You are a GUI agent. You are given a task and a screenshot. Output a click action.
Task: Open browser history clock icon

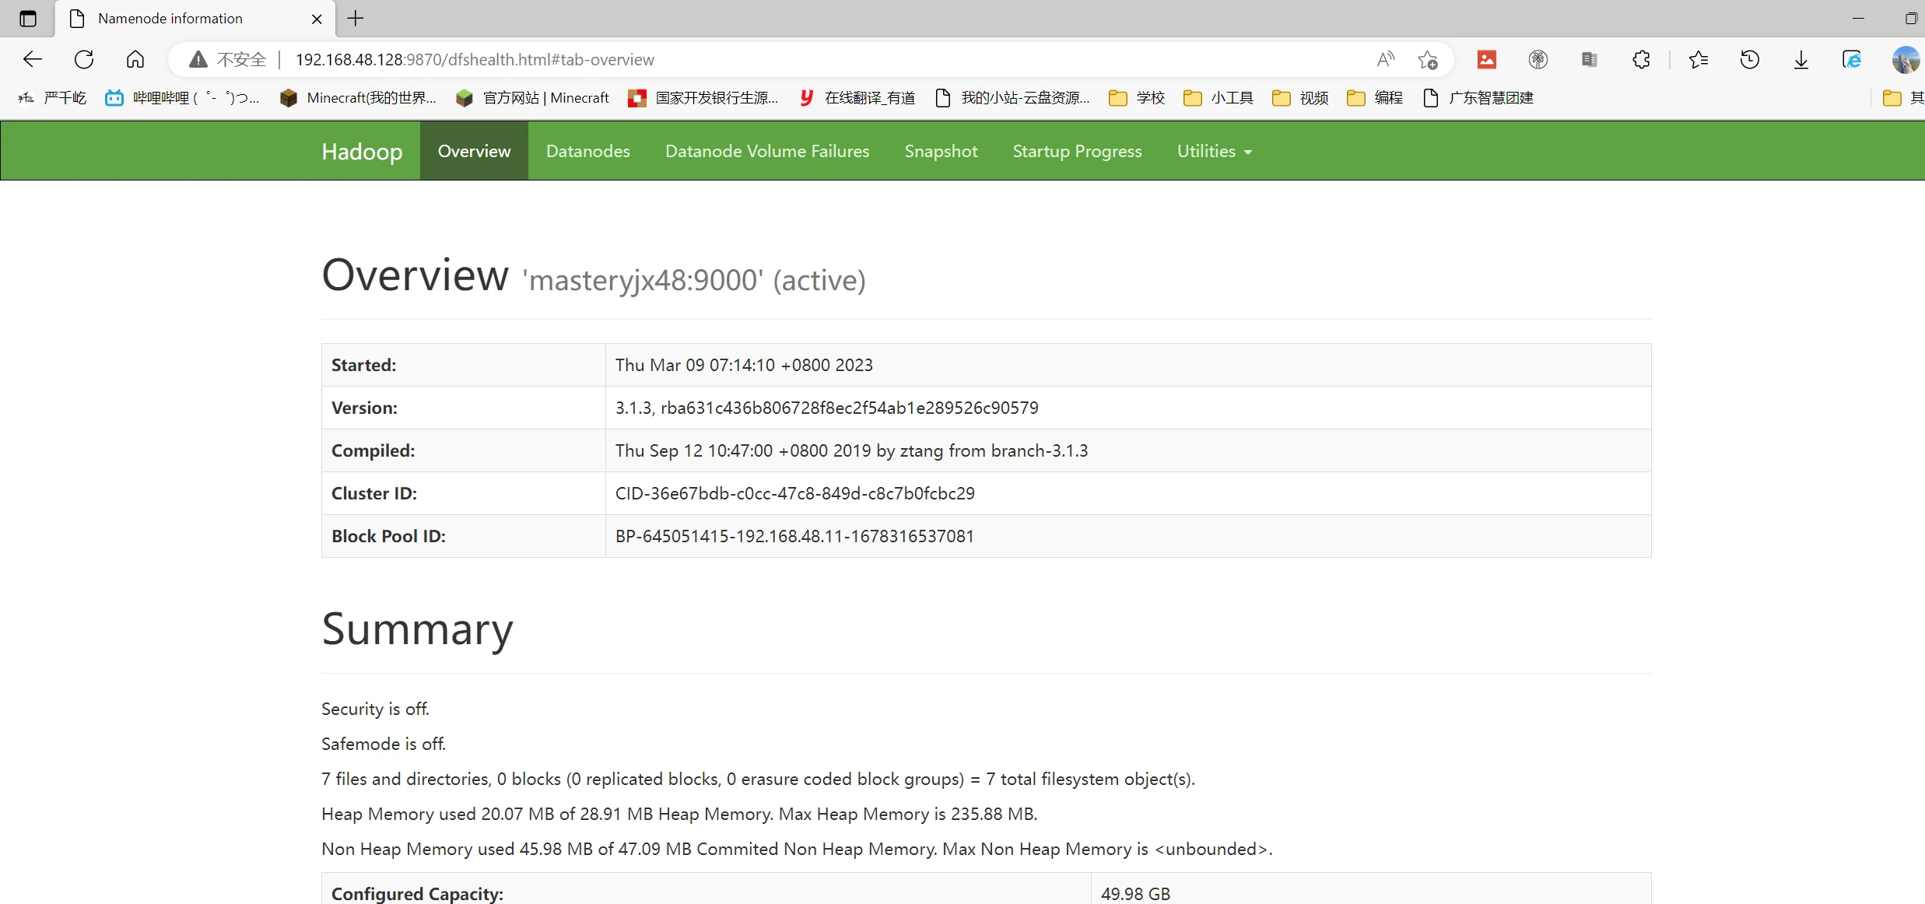pos(1749,59)
